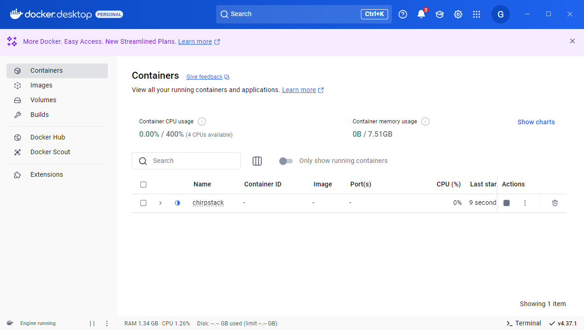This screenshot has width=584, height=330.
Task: Open chirpstack more actions menu
Action: pos(525,203)
